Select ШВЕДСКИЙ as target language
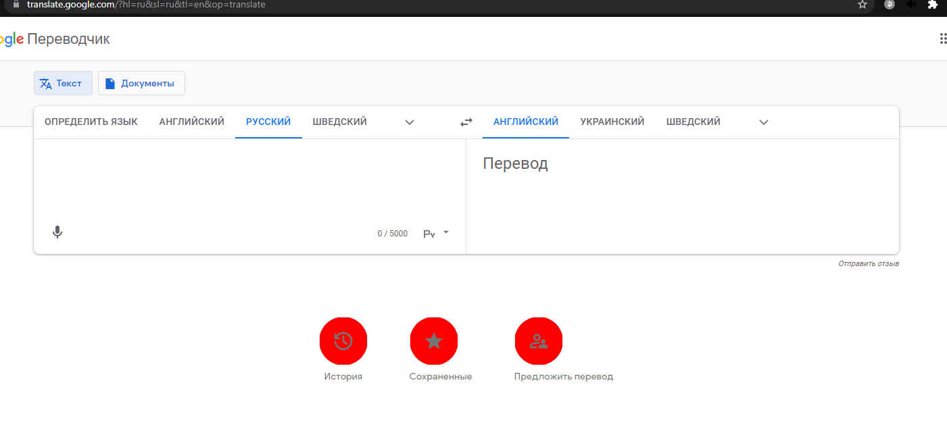The image size is (947, 441). point(694,122)
